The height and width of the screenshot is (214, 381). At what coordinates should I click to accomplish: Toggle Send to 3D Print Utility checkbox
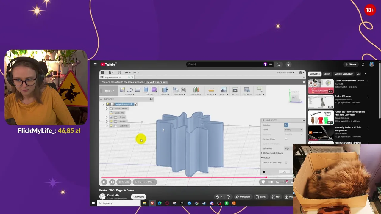tap(286, 163)
